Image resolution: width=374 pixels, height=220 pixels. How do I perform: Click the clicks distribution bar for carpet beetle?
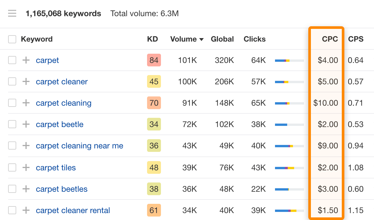289,125
